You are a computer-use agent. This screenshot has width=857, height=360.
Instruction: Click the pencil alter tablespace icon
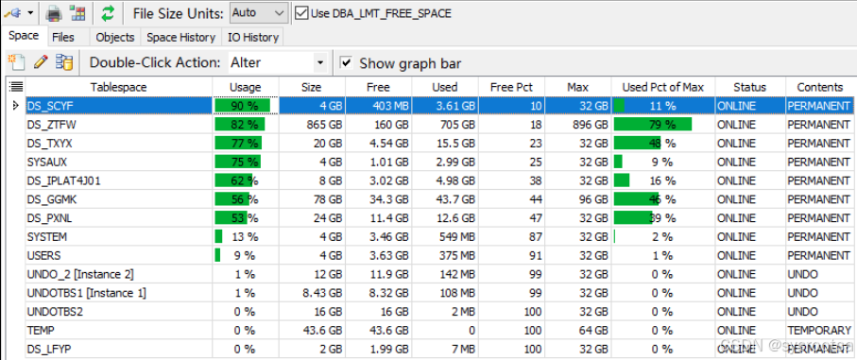(x=41, y=62)
